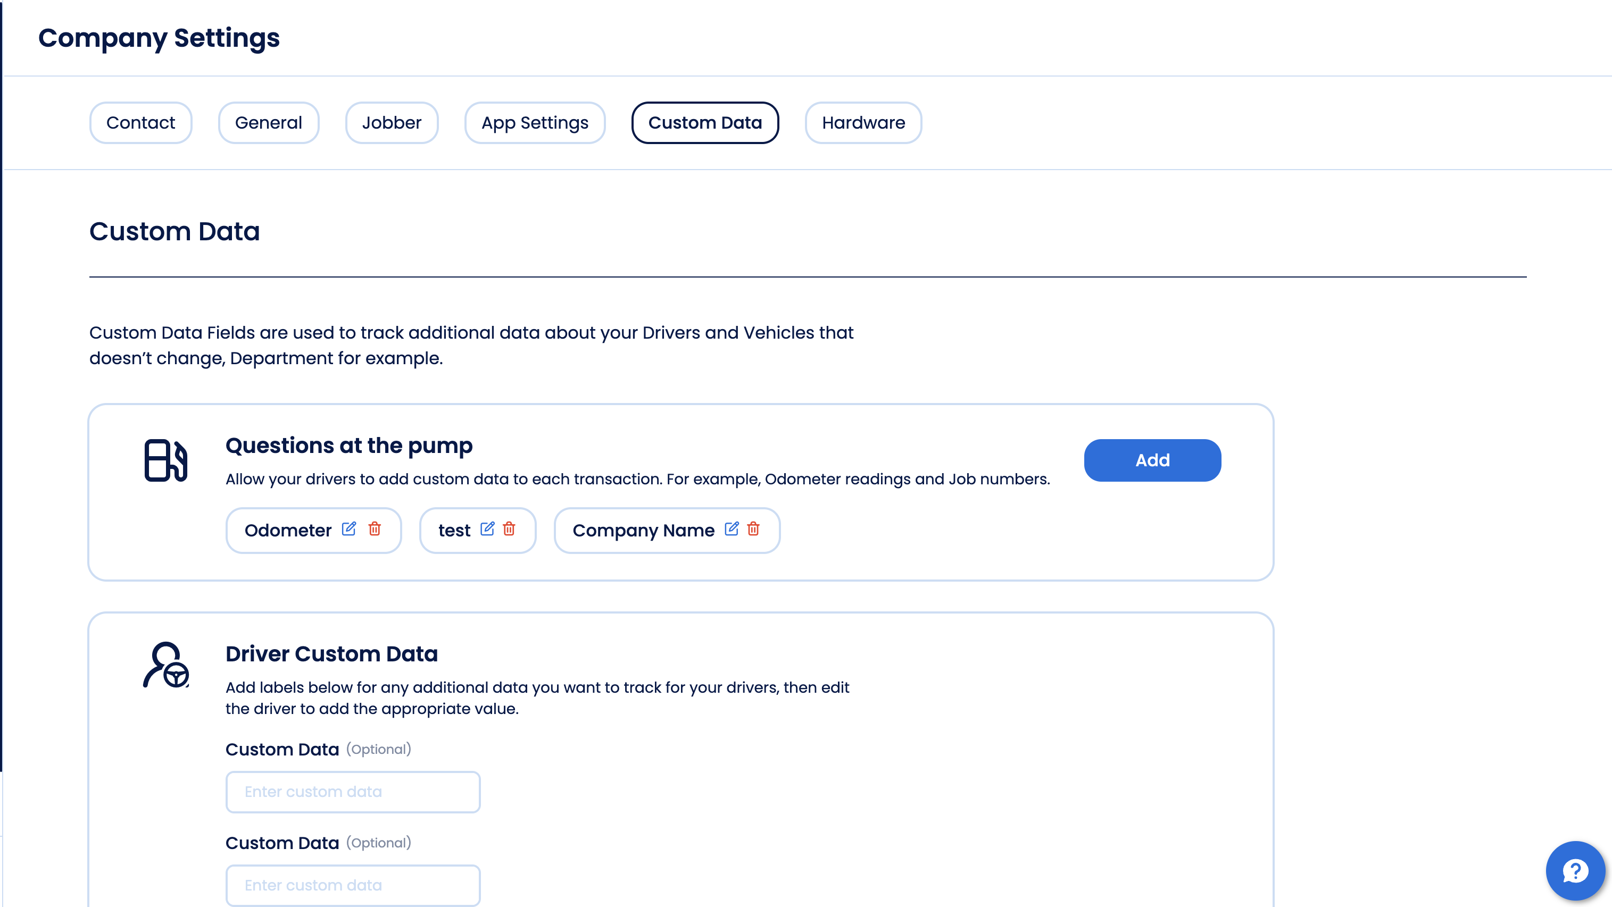
Task: Switch to the Contact tab
Action: pos(141,123)
